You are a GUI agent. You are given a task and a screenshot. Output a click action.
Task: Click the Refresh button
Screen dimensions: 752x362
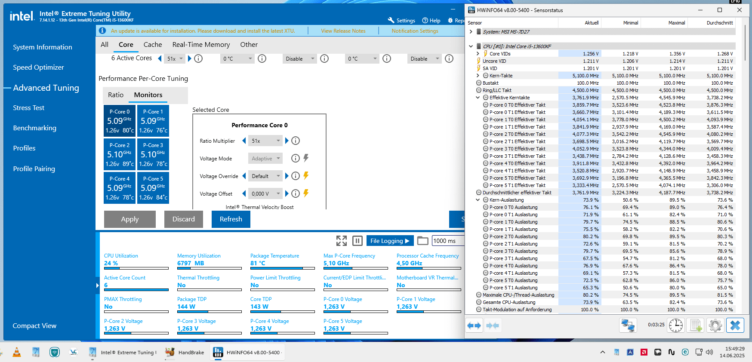pyautogui.click(x=231, y=219)
